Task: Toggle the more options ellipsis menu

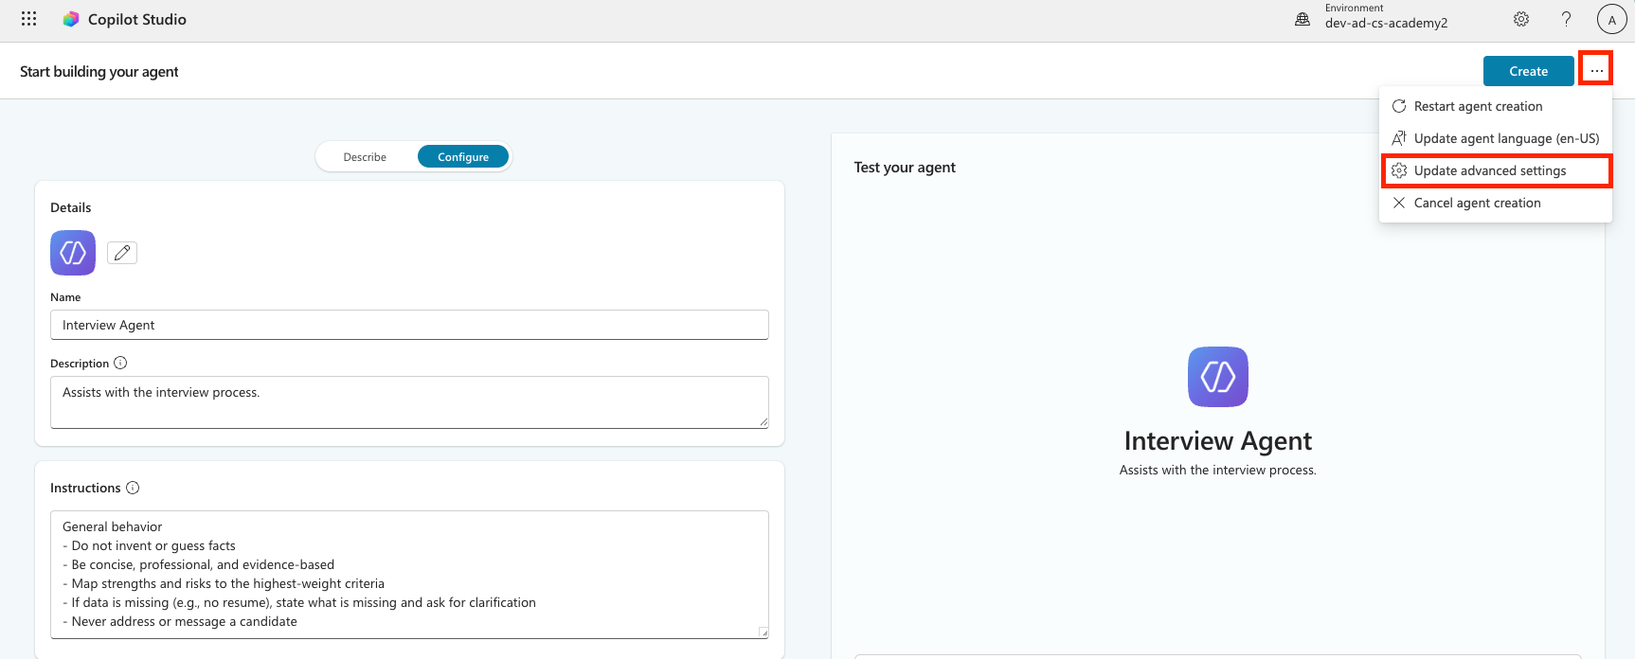Action: 1596,70
